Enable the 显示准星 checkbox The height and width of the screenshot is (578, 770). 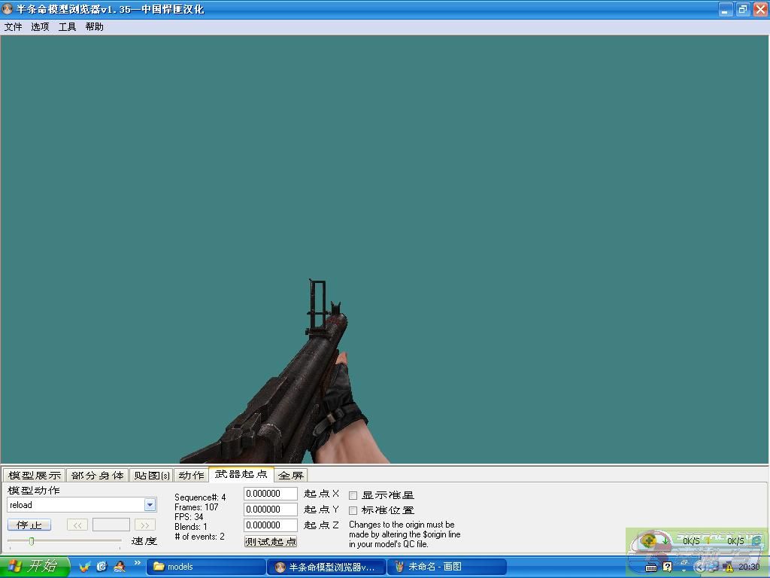353,495
